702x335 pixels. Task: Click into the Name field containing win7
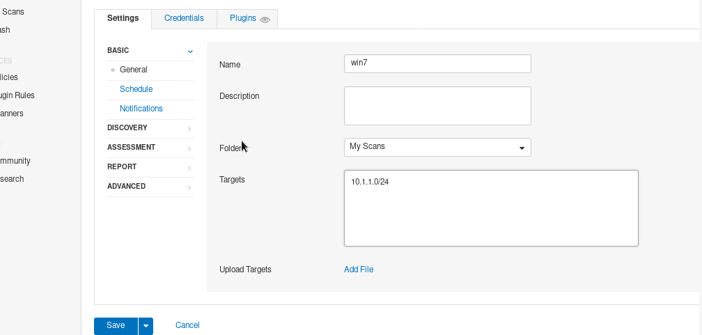pyautogui.click(x=437, y=63)
